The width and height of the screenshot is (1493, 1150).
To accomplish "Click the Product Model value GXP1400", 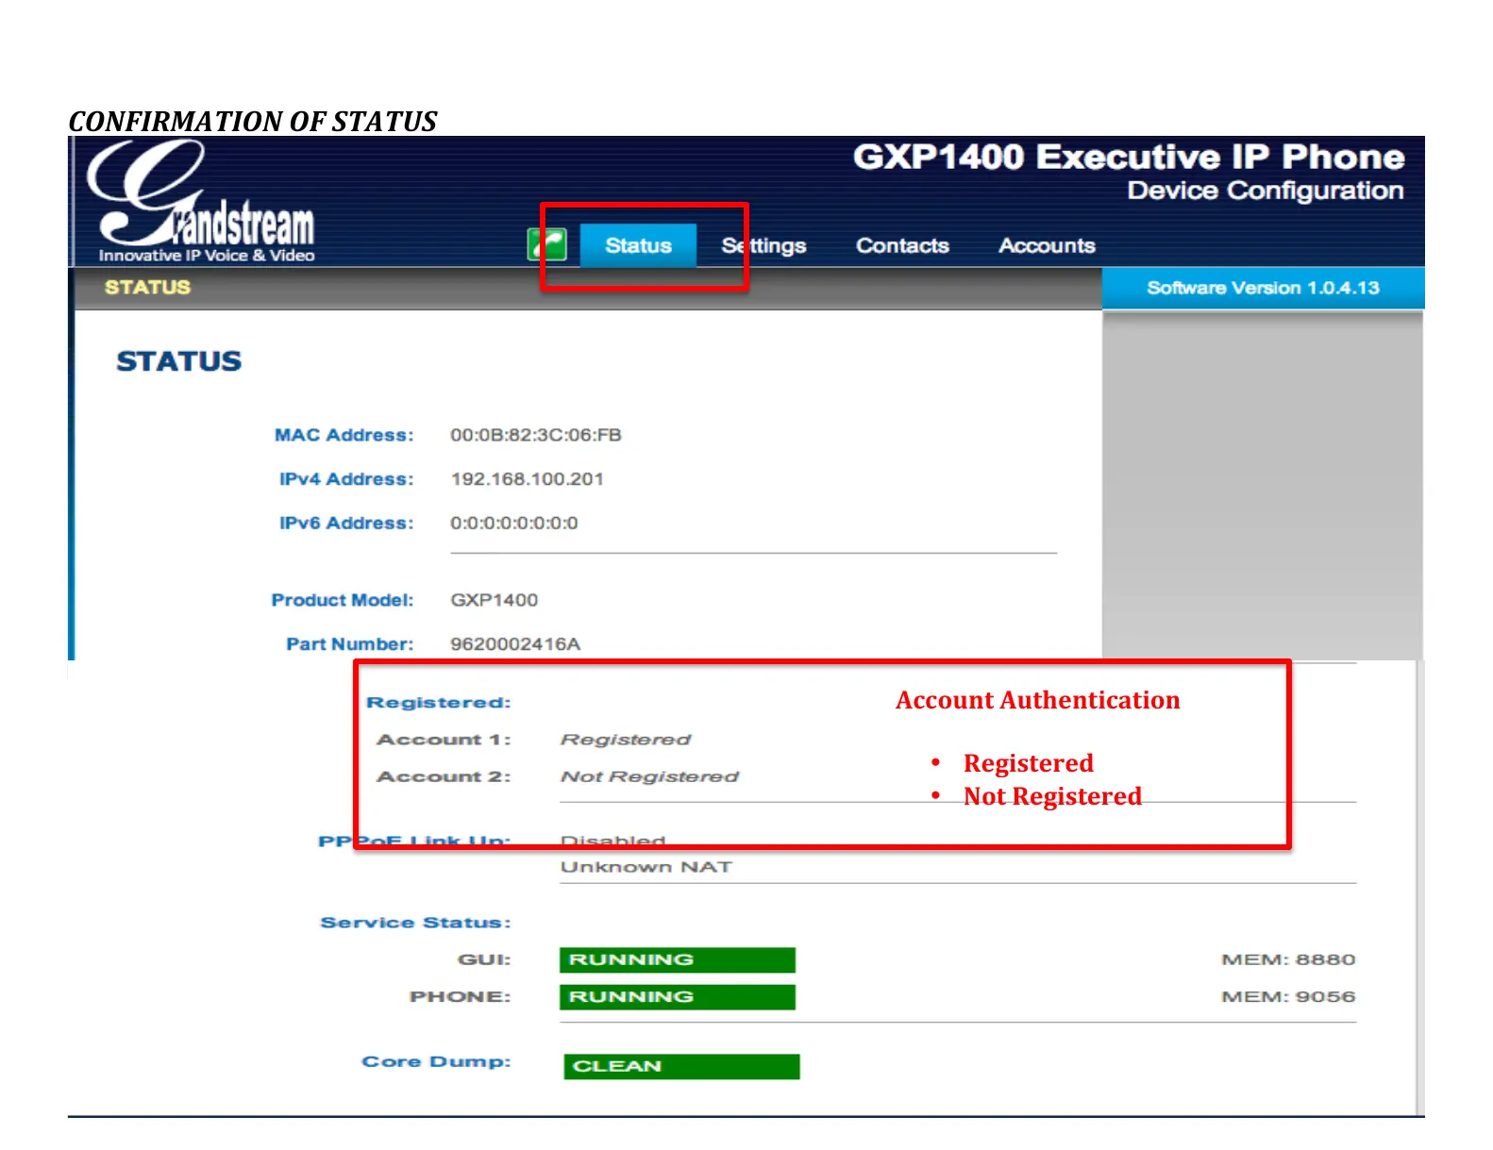I will (x=494, y=600).
